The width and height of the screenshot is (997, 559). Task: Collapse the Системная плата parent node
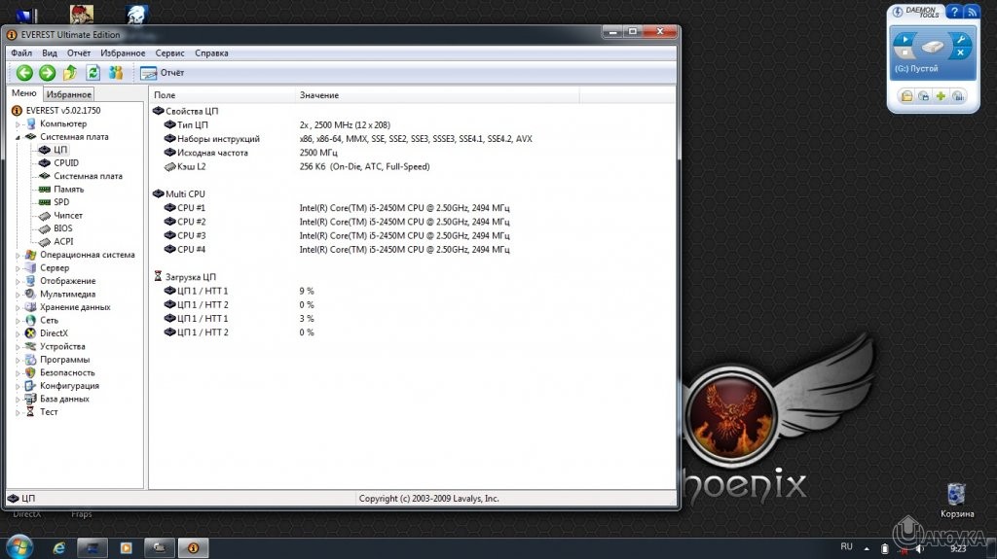click(x=18, y=137)
